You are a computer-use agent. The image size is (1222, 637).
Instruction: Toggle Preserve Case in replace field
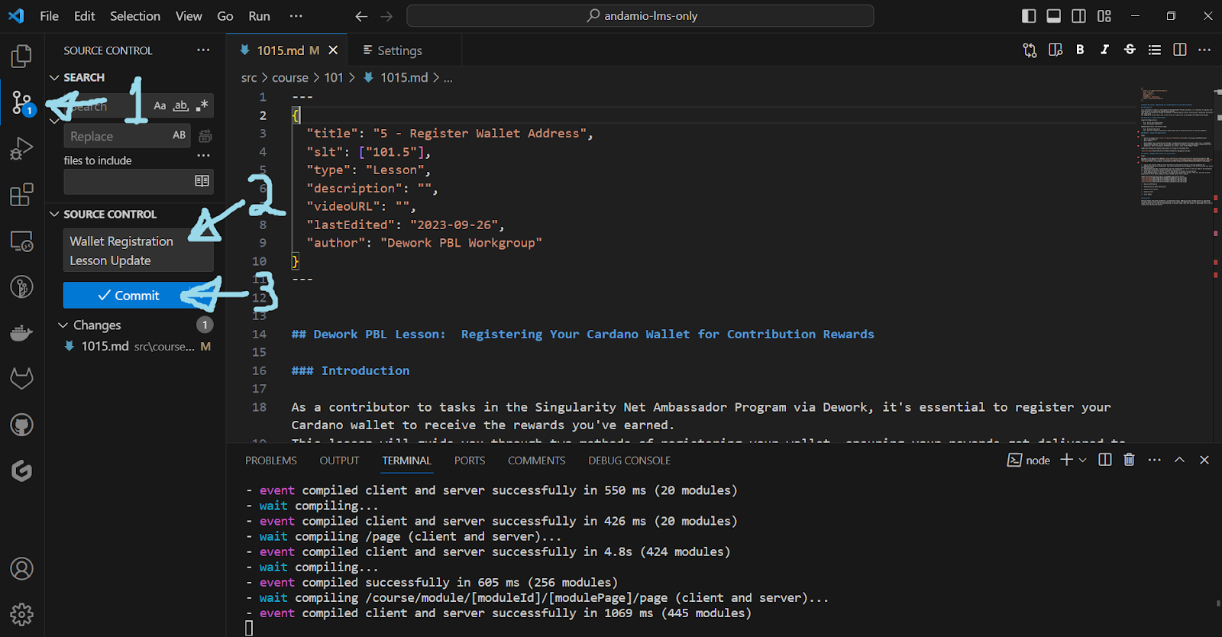coord(179,136)
